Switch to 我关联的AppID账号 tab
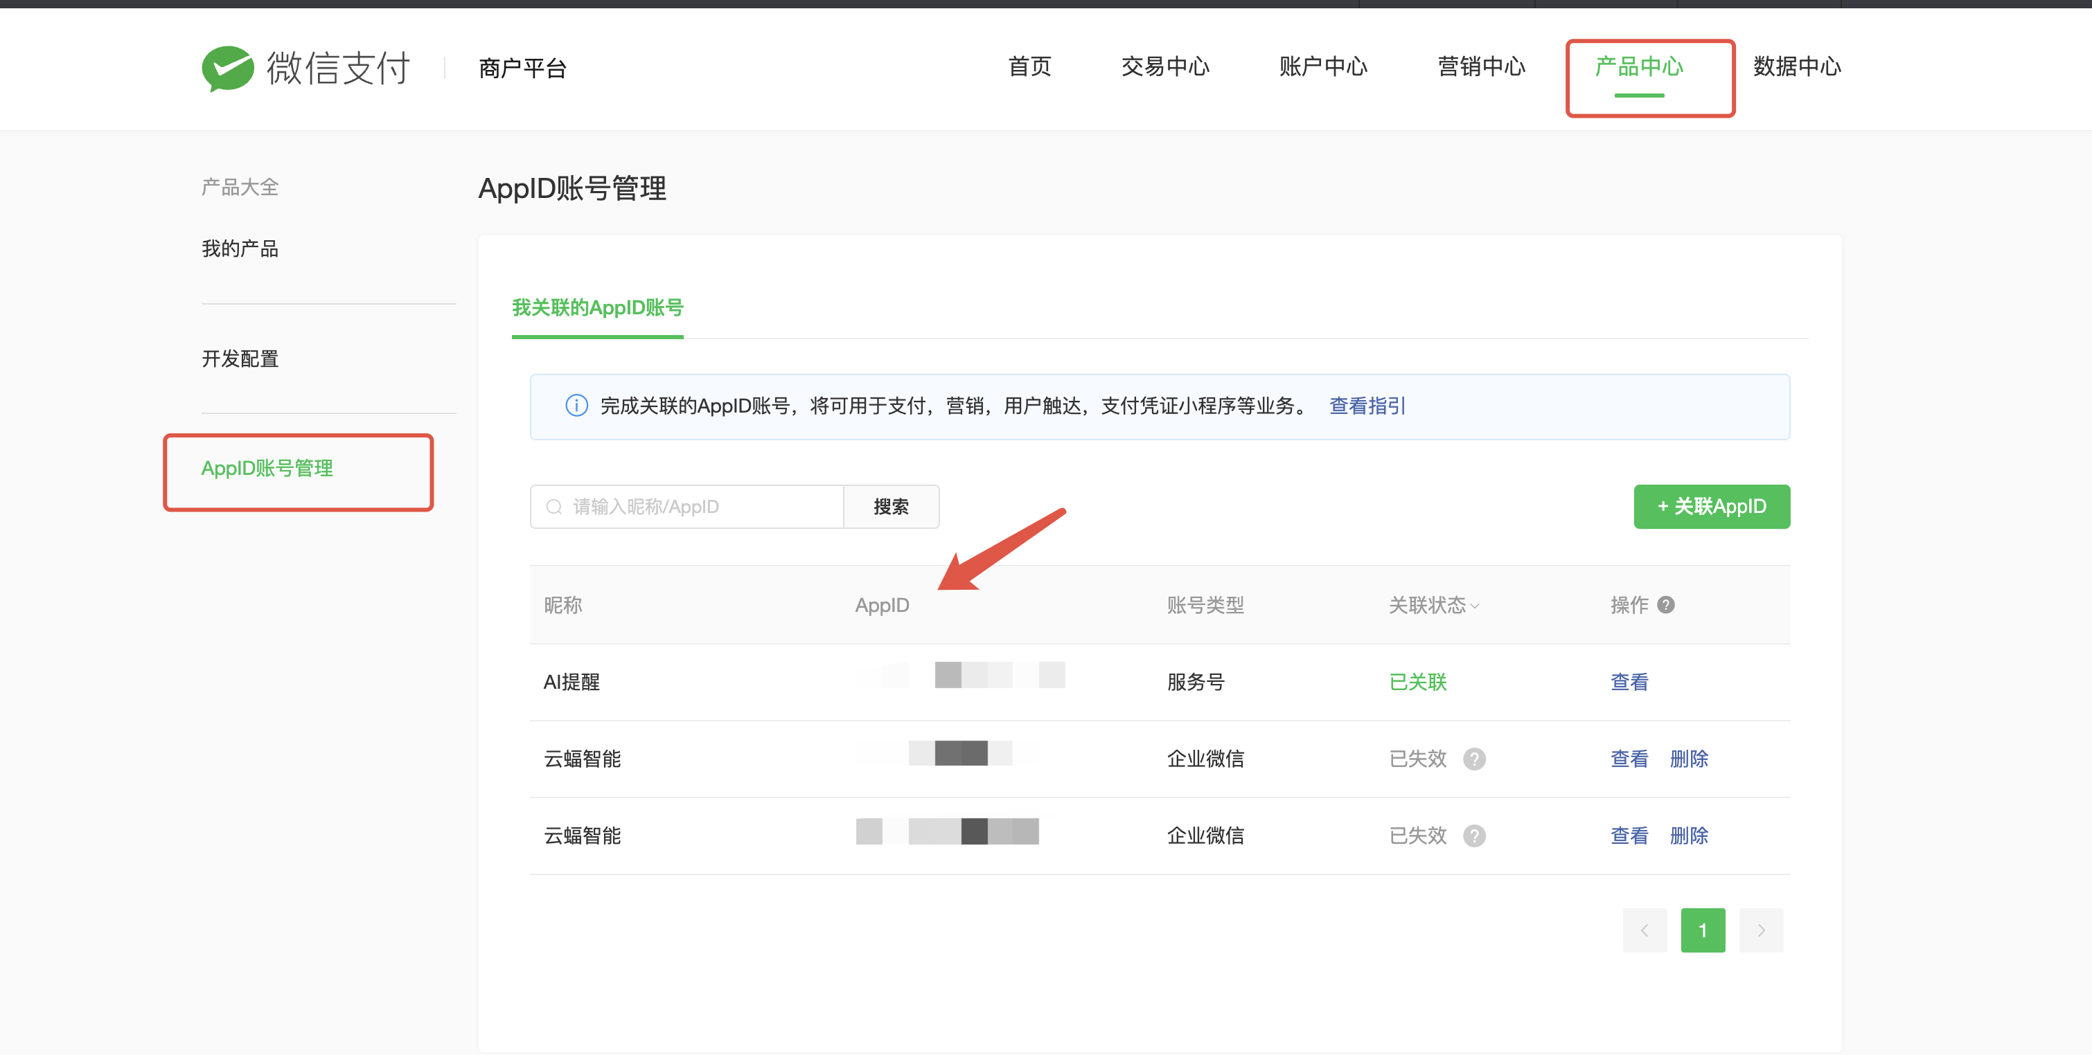 coord(598,308)
